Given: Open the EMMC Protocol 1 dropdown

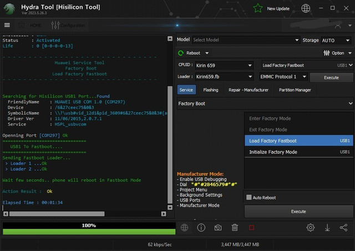Looking at the screenshot, I should [x=283, y=76].
